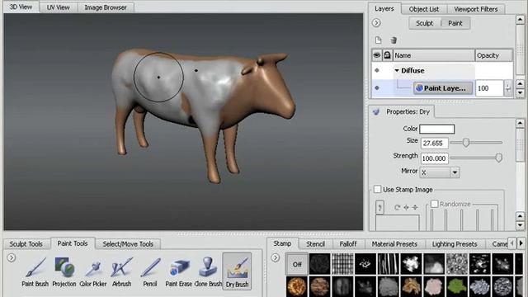Open the Select/Move Tools tab
Screen dimensions: 528x297
click(128, 244)
